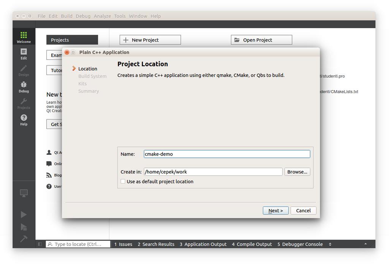
Task: Click the Get Started button behind dialog
Action: pyautogui.click(x=54, y=124)
